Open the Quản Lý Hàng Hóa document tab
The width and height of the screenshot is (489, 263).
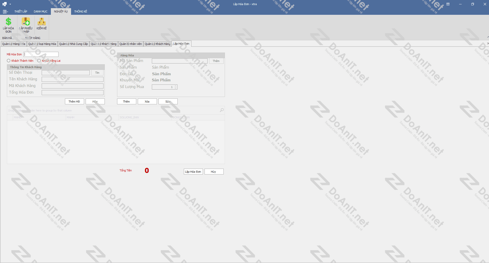pos(14,44)
